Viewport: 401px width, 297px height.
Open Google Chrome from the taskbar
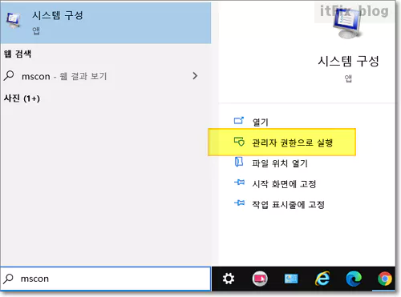tap(385, 279)
